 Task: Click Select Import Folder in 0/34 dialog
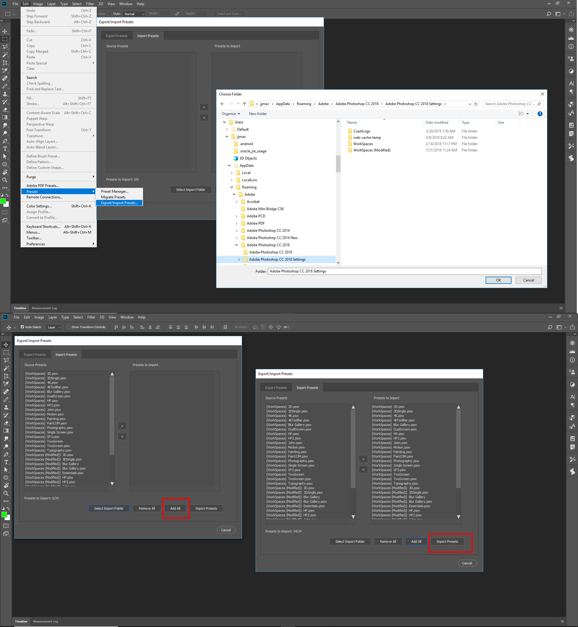click(x=109, y=508)
